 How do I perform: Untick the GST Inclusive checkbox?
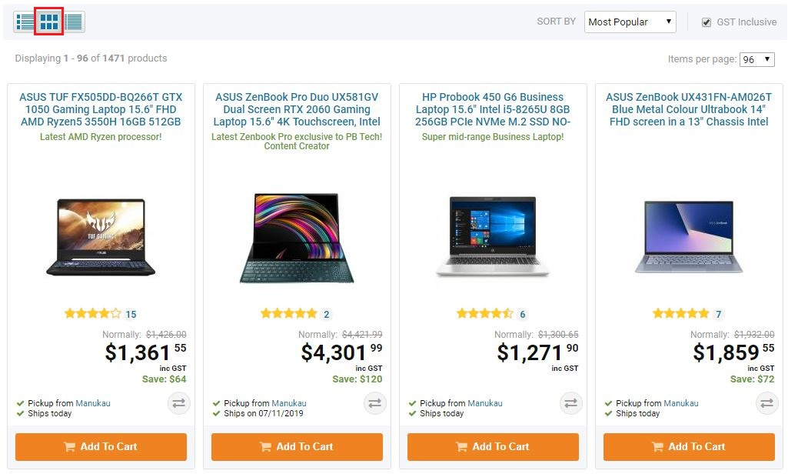(707, 22)
